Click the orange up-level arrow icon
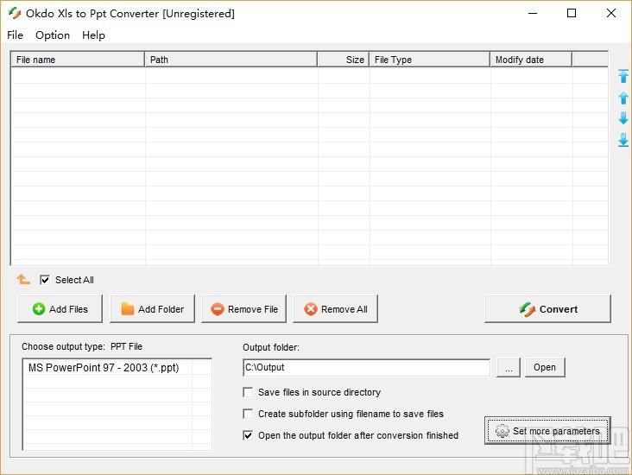Screen dimensions: 632x475 coord(23,279)
